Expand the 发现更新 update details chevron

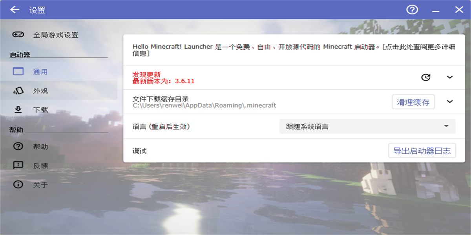[450, 78]
